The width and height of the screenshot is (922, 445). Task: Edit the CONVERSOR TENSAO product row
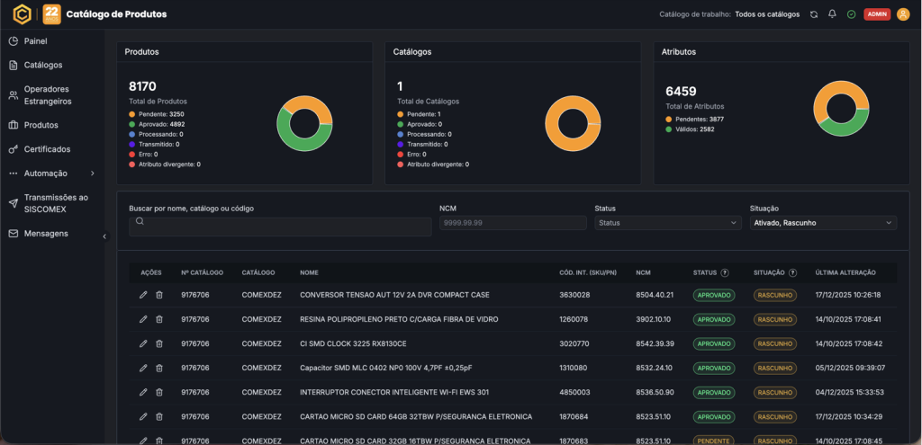[x=143, y=295]
